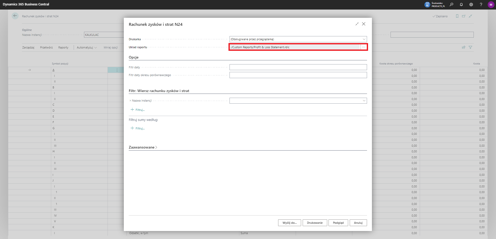Open the search magnifier in top bar
This screenshot has height=239, width=496.
pyautogui.click(x=451, y=4)
